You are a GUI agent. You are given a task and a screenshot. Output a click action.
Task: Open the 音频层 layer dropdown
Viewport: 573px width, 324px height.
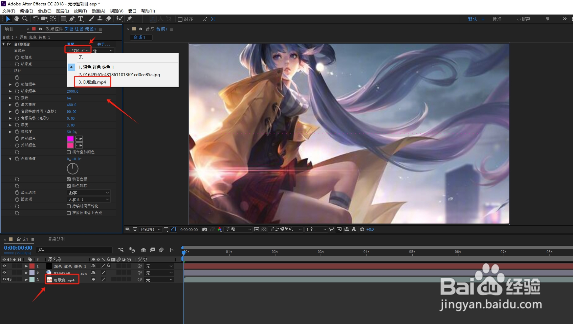78,50
